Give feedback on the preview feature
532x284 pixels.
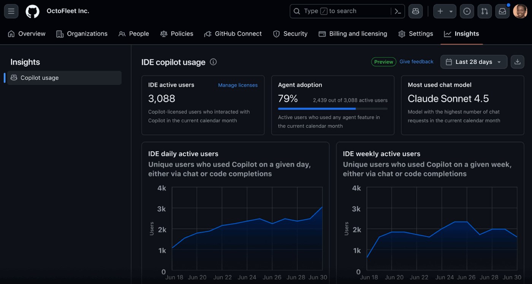(x=416, y=62)
